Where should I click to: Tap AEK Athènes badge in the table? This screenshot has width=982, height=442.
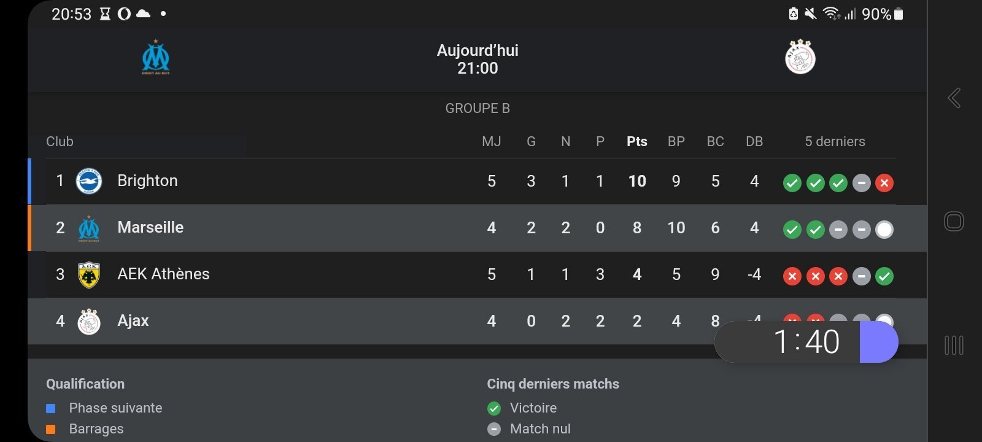[89, 274]
